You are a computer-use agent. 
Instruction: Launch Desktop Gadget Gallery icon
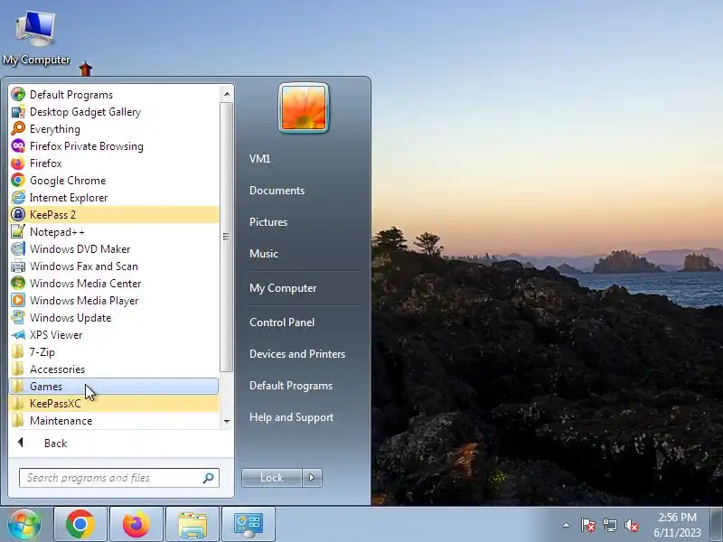[18, 111]
